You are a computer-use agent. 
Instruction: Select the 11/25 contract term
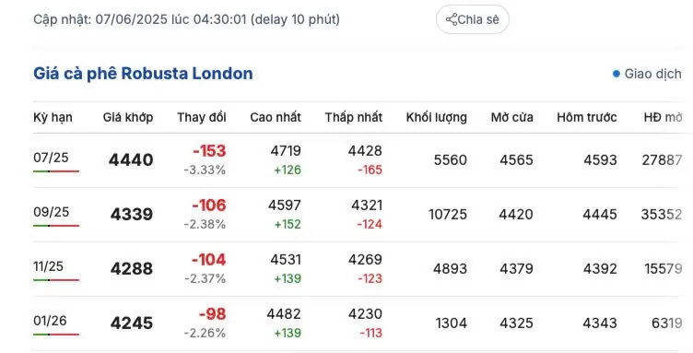[48, 266]
